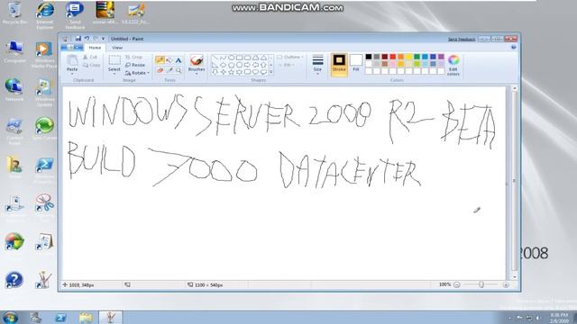The width and height of the screenshot is (577, 324).
Task: Expand the Shapes gallery more arrow
Action: pyautogui.click(x=271, y=72)
